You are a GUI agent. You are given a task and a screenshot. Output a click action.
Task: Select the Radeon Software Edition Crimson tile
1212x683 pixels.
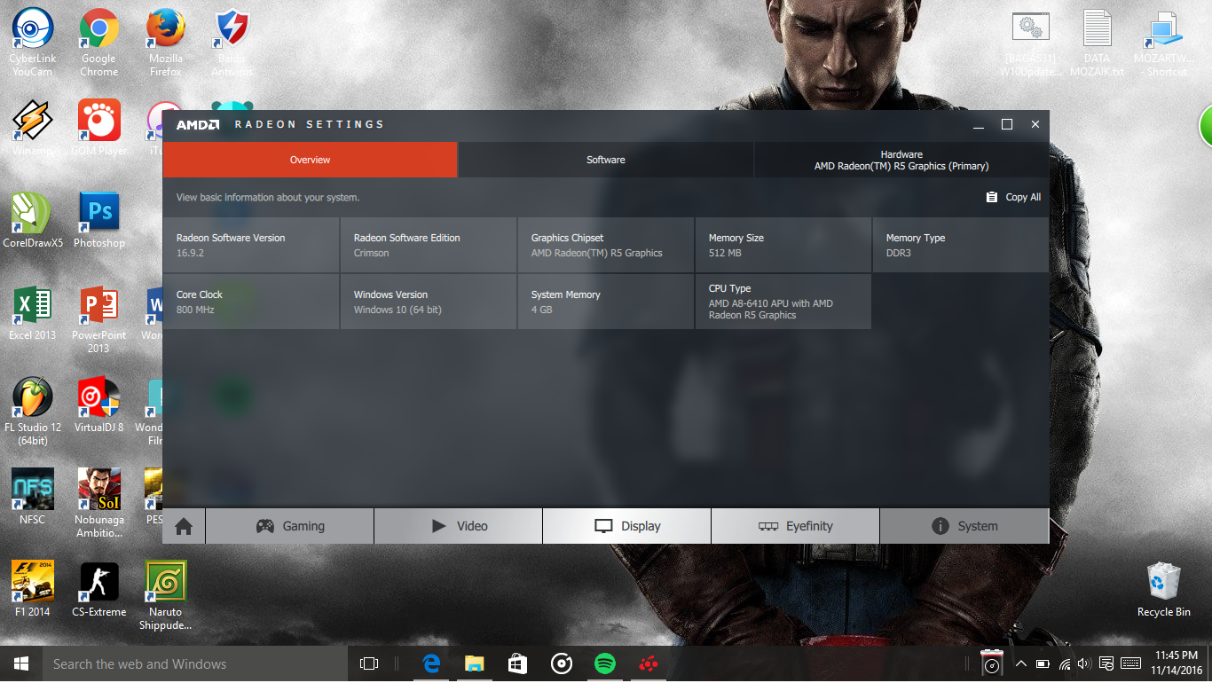point(429,245)
